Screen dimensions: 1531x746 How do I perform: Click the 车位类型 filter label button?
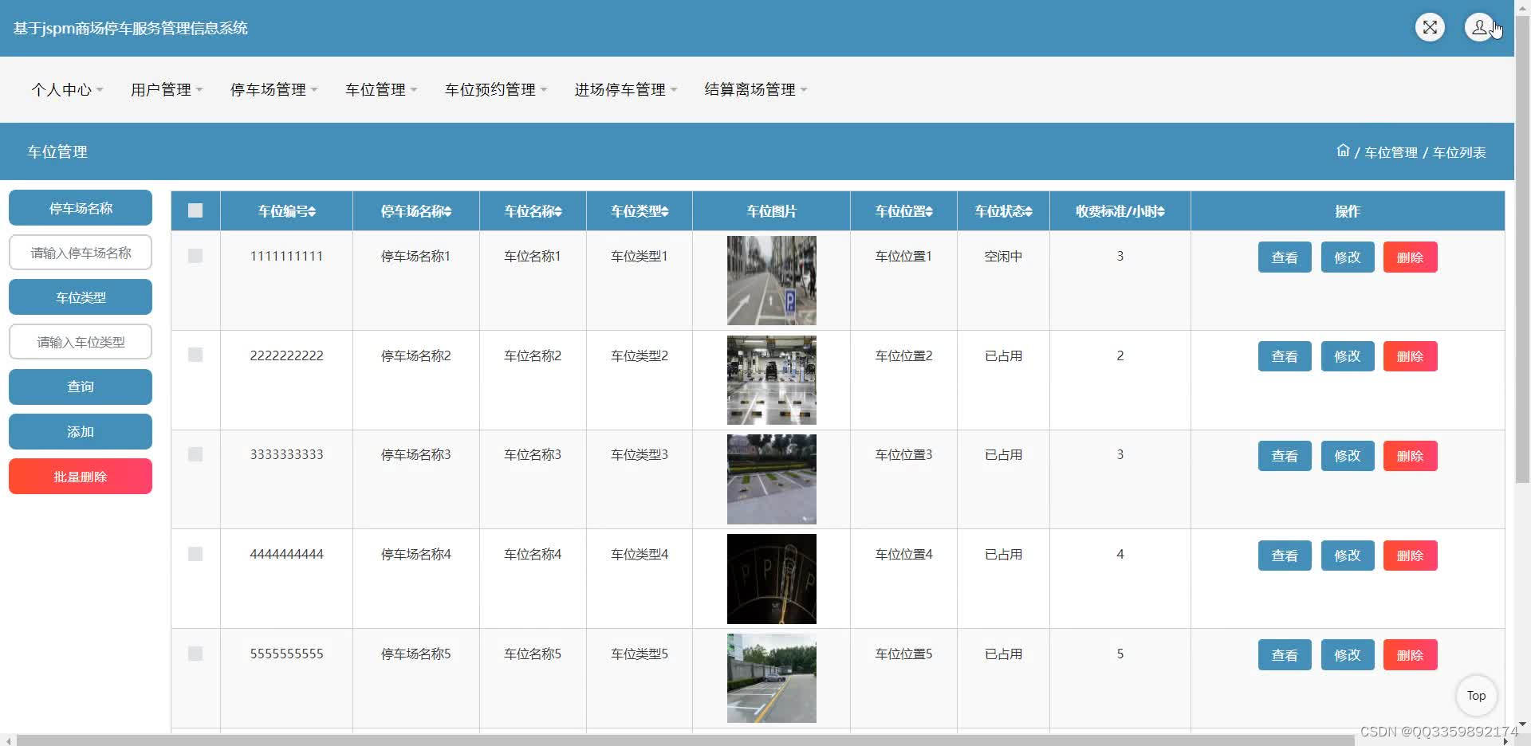coord(81,297)
